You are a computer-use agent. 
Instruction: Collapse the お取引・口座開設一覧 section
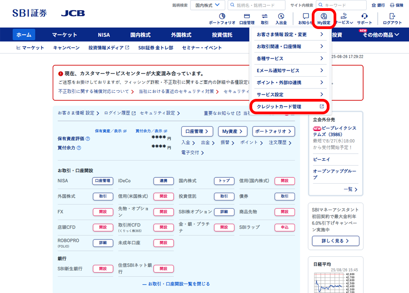pyautogui.click(x=176, y=284)
